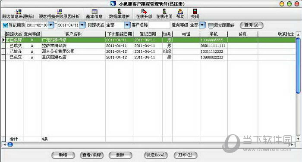This screenshot has width=302, height=162.
Task: Click vertical scrollbar up arrow
Action: click(298, 34)
